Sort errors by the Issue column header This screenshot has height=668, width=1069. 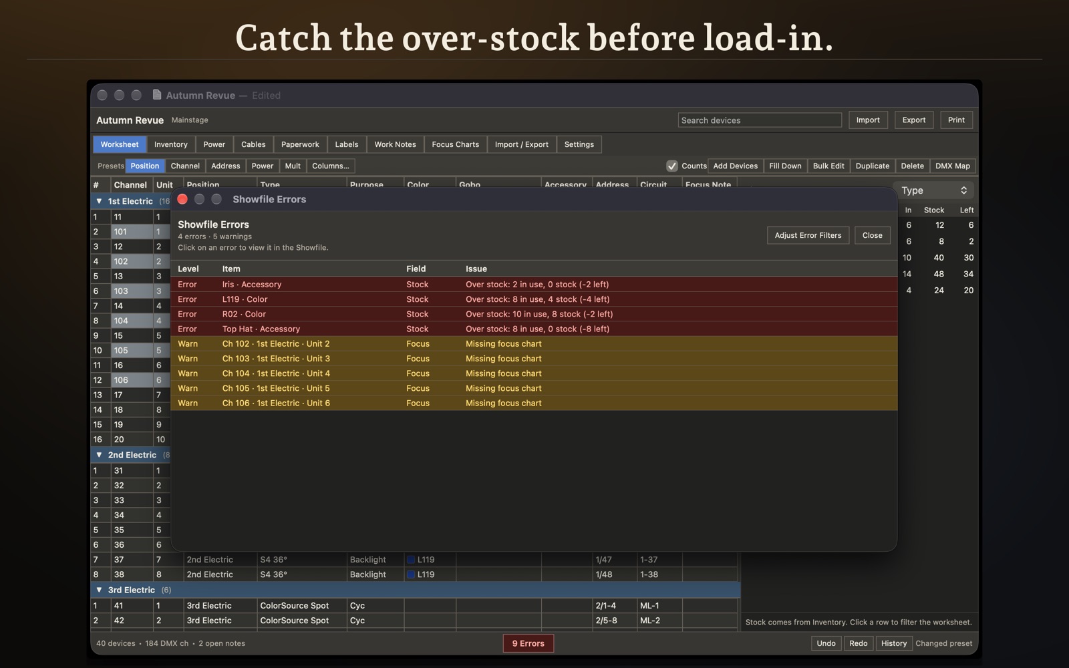tap(476, 269)
